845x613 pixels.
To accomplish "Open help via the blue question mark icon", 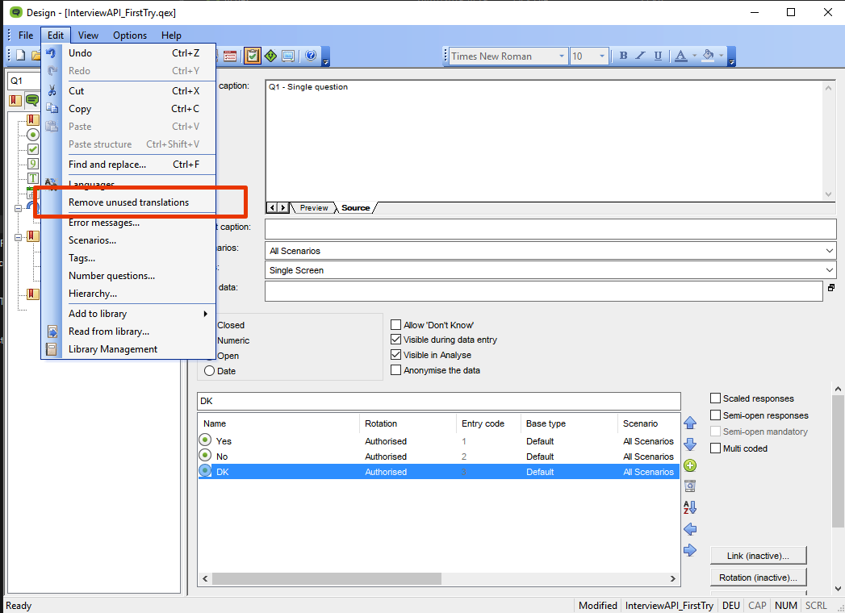I will click(311, 56).
